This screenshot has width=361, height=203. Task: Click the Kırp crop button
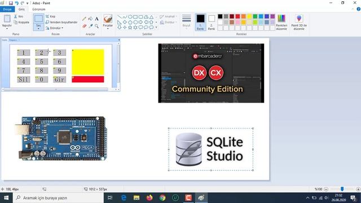50,16
